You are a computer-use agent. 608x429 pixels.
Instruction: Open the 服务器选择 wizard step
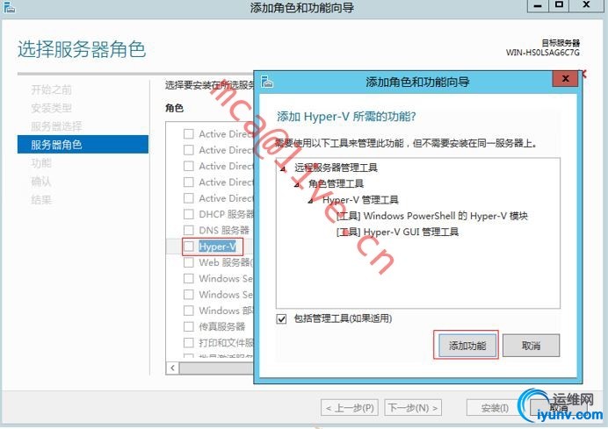(x=56, y=126)
